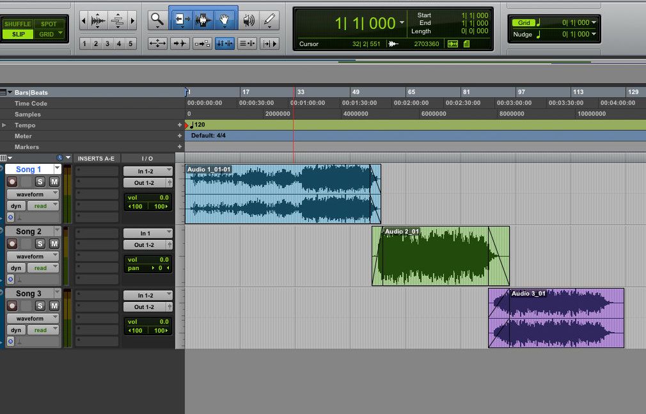Enable SLIP edit mode

pyautogui.click(x=17, y=34)
